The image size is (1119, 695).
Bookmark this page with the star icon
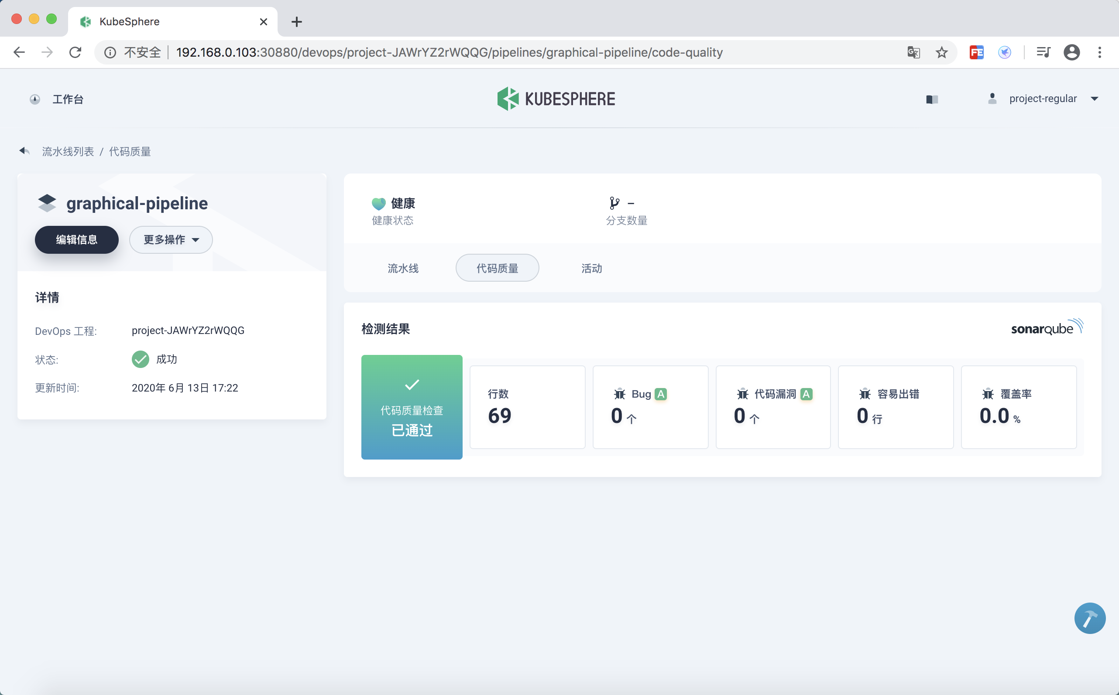tap(941, 52)
